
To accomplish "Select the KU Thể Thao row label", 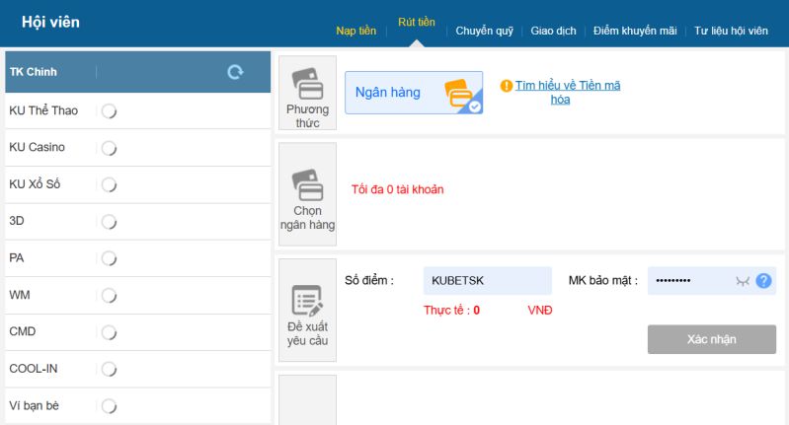I will pyautogui.click(x=43, y=110).
